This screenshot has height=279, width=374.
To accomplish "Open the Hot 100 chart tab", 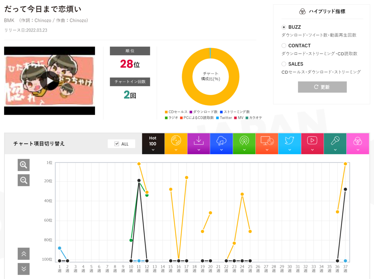I will click(x=153, y=144).
